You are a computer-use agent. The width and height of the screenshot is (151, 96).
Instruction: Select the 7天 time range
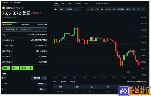[97, 9]
